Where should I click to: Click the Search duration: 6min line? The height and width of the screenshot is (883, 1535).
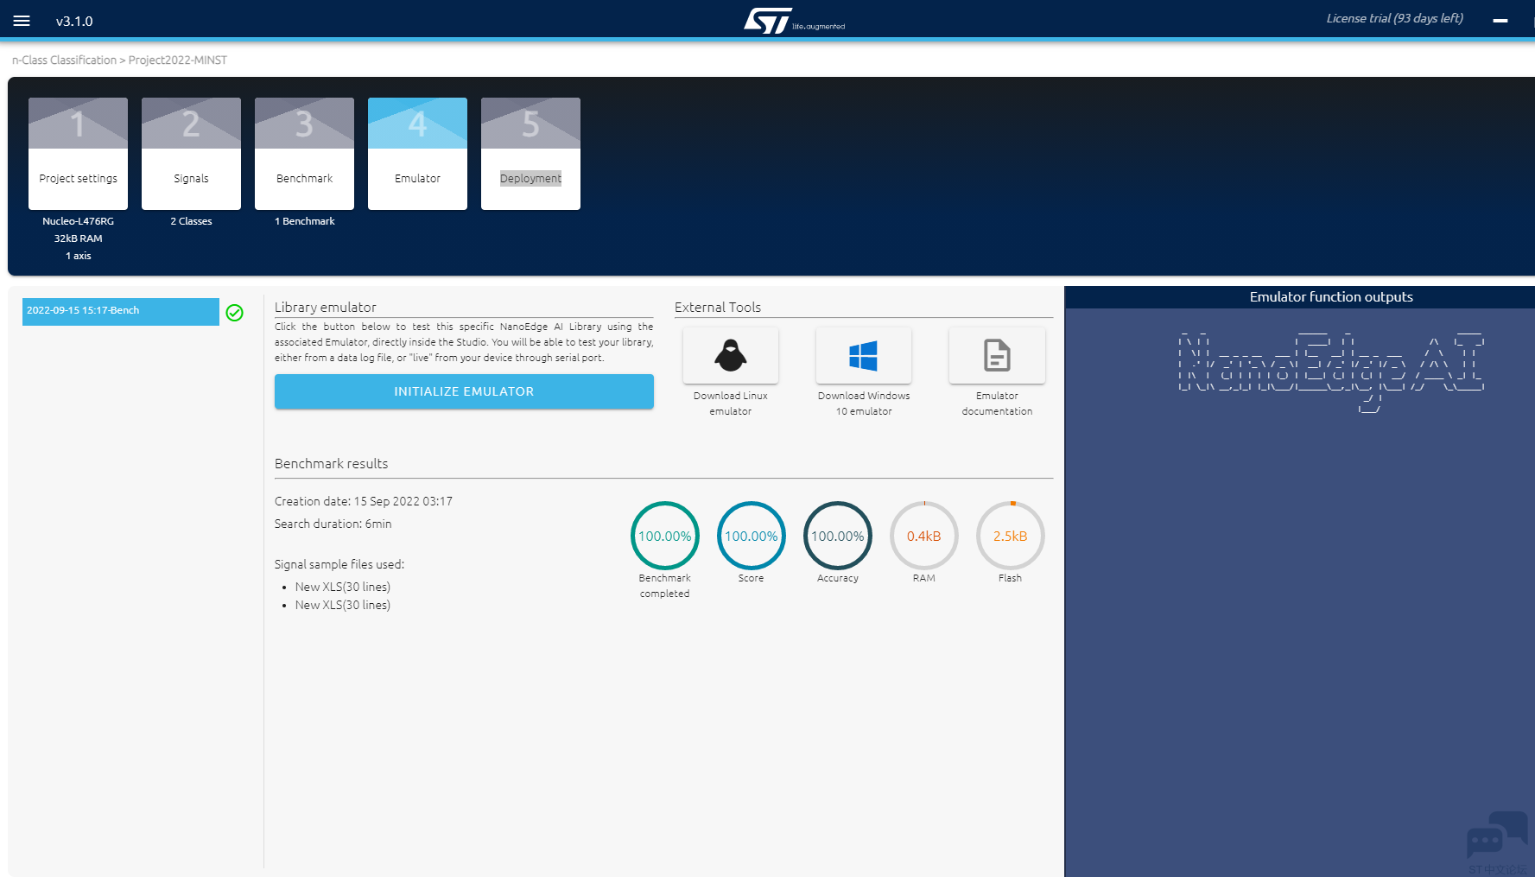coord(333,524)
